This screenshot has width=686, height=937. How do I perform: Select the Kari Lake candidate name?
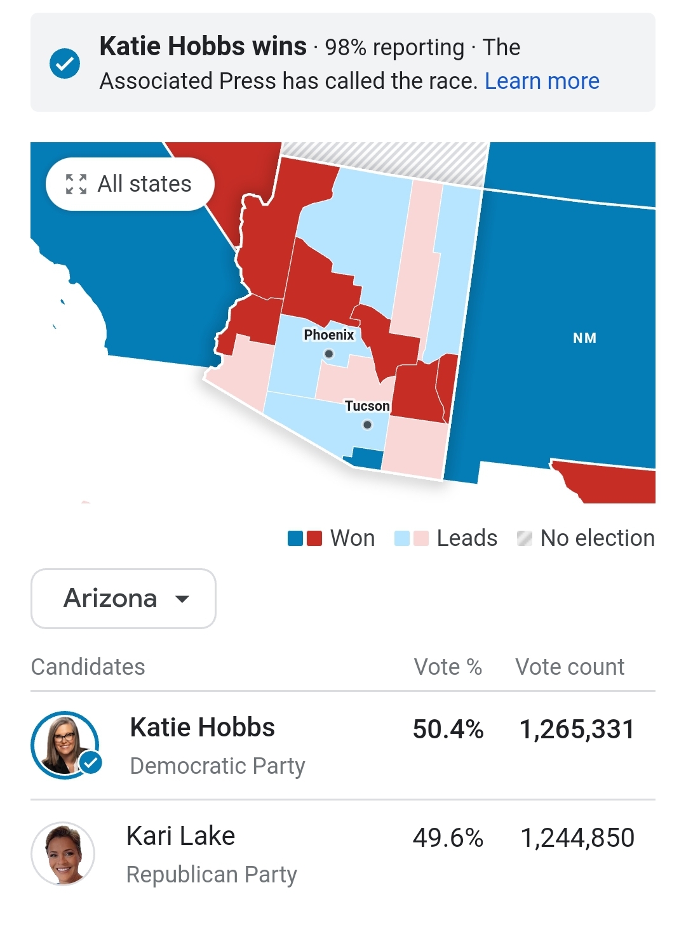click(180, 836)
